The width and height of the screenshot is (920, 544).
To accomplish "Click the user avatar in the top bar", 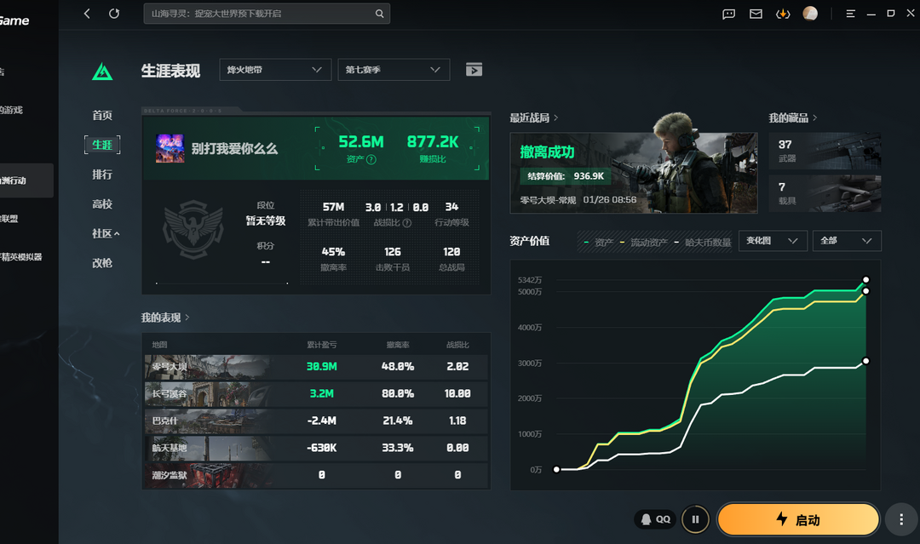I will coord(810,14).
